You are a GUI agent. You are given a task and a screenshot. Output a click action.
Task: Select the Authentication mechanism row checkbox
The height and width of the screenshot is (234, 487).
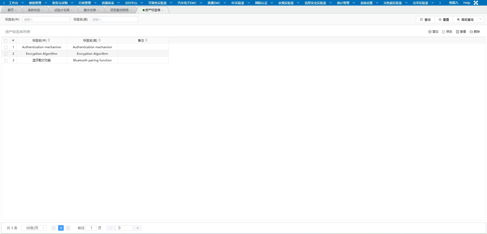[6, 47]
